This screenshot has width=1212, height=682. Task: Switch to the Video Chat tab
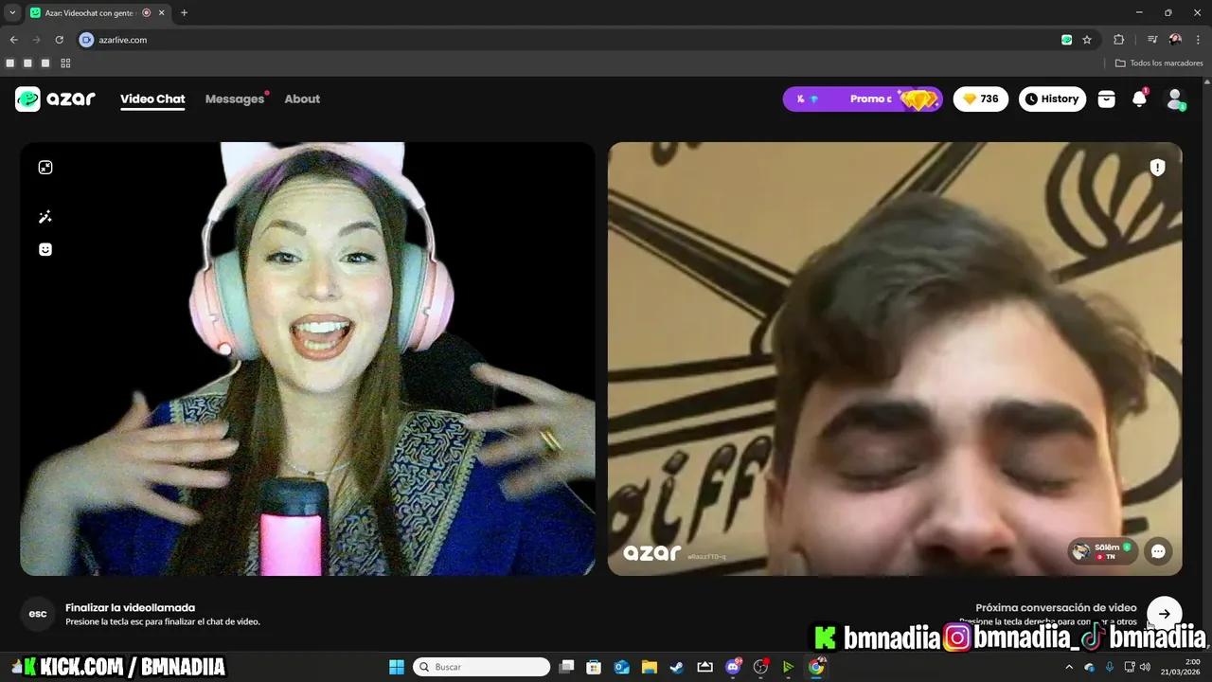tap(152, 99)
